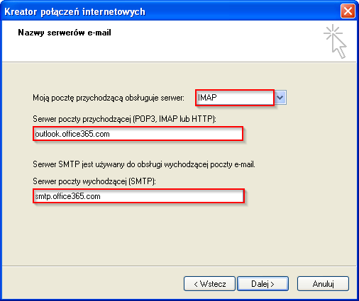Click the Nazwy serwerów e-mail heading
Viewport: 359px width, 301px height.
pos(65,33)
